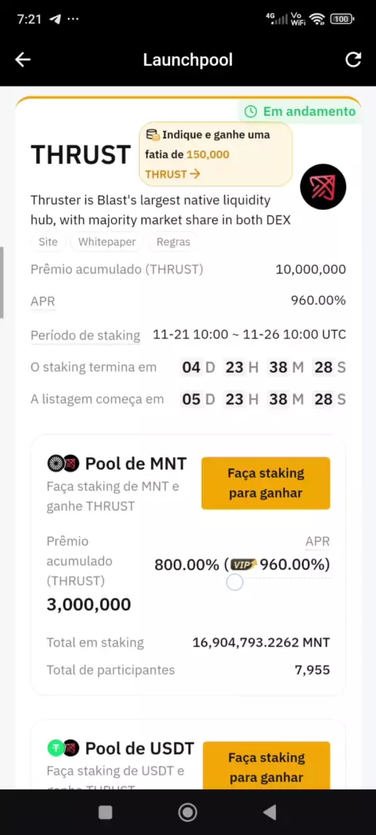Open the Whitepaper tag
The image size is (376, 835).
click(107, 242)
